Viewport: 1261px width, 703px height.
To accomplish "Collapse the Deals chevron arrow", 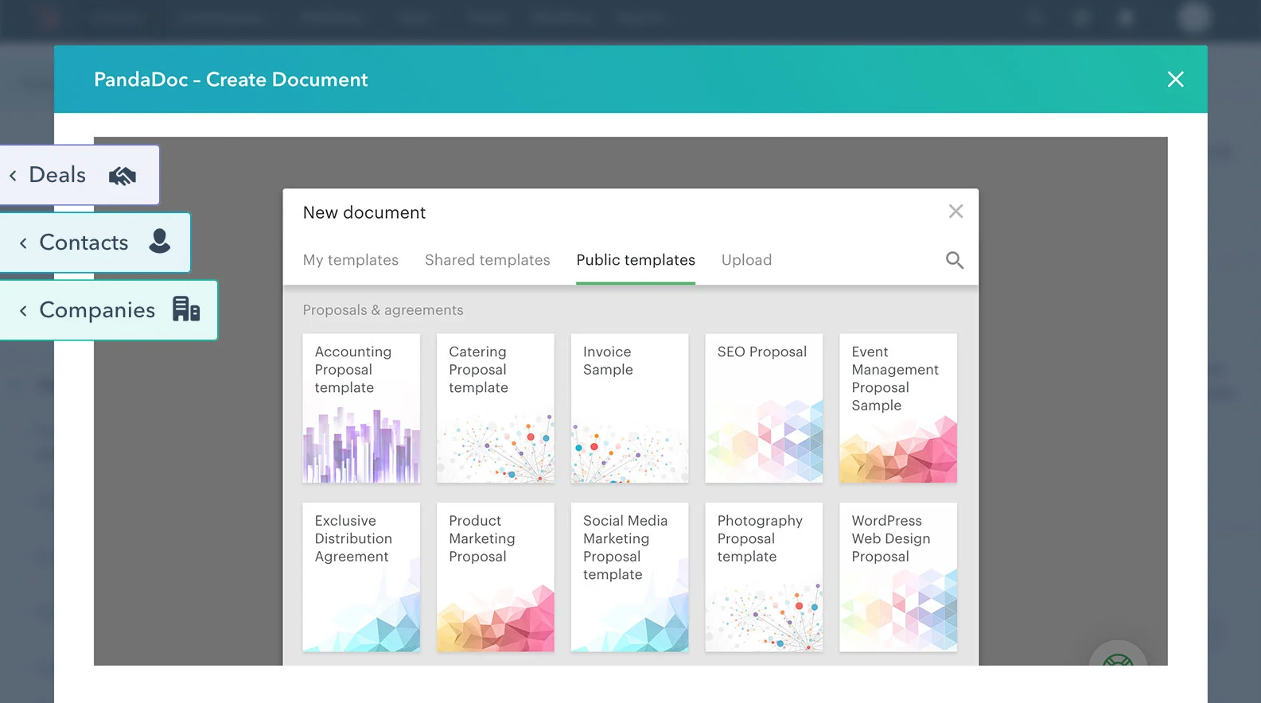I will [13, 175].
